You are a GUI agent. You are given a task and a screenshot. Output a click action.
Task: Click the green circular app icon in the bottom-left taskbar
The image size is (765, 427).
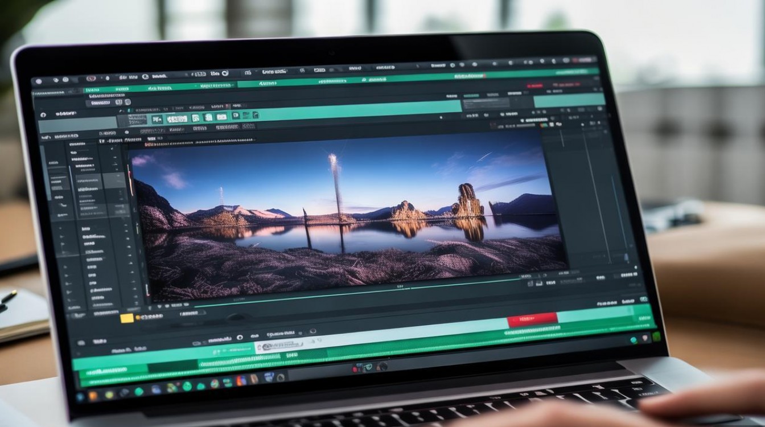[x=139, y=391]
